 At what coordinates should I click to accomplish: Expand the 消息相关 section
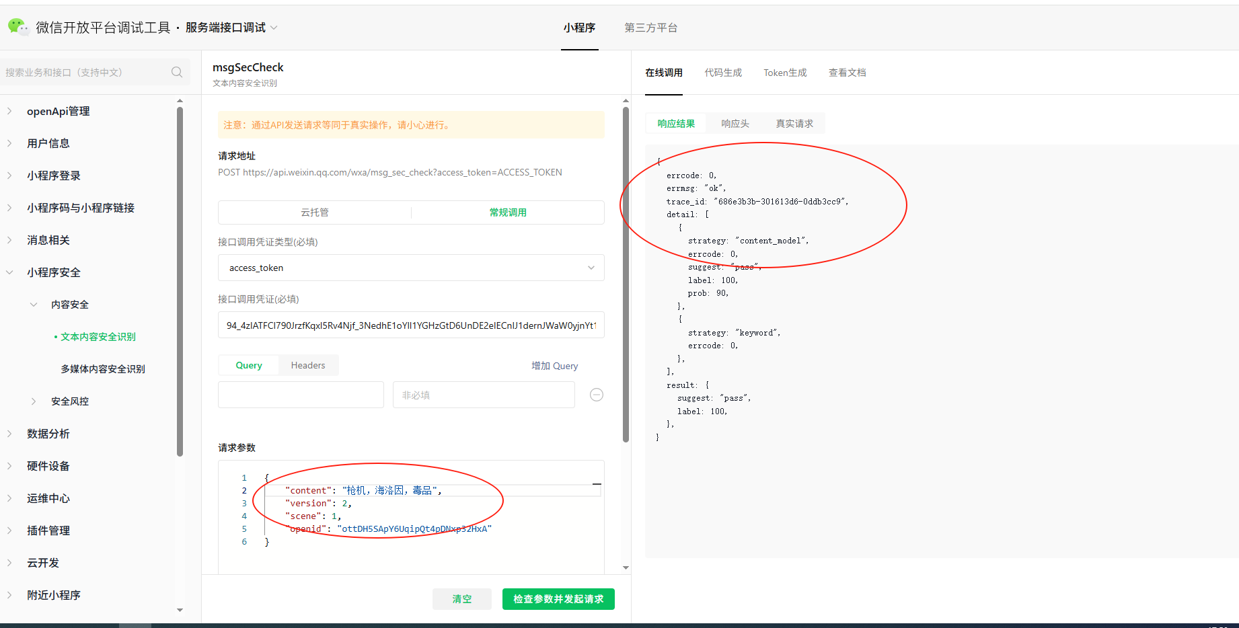tap(9, 240)
